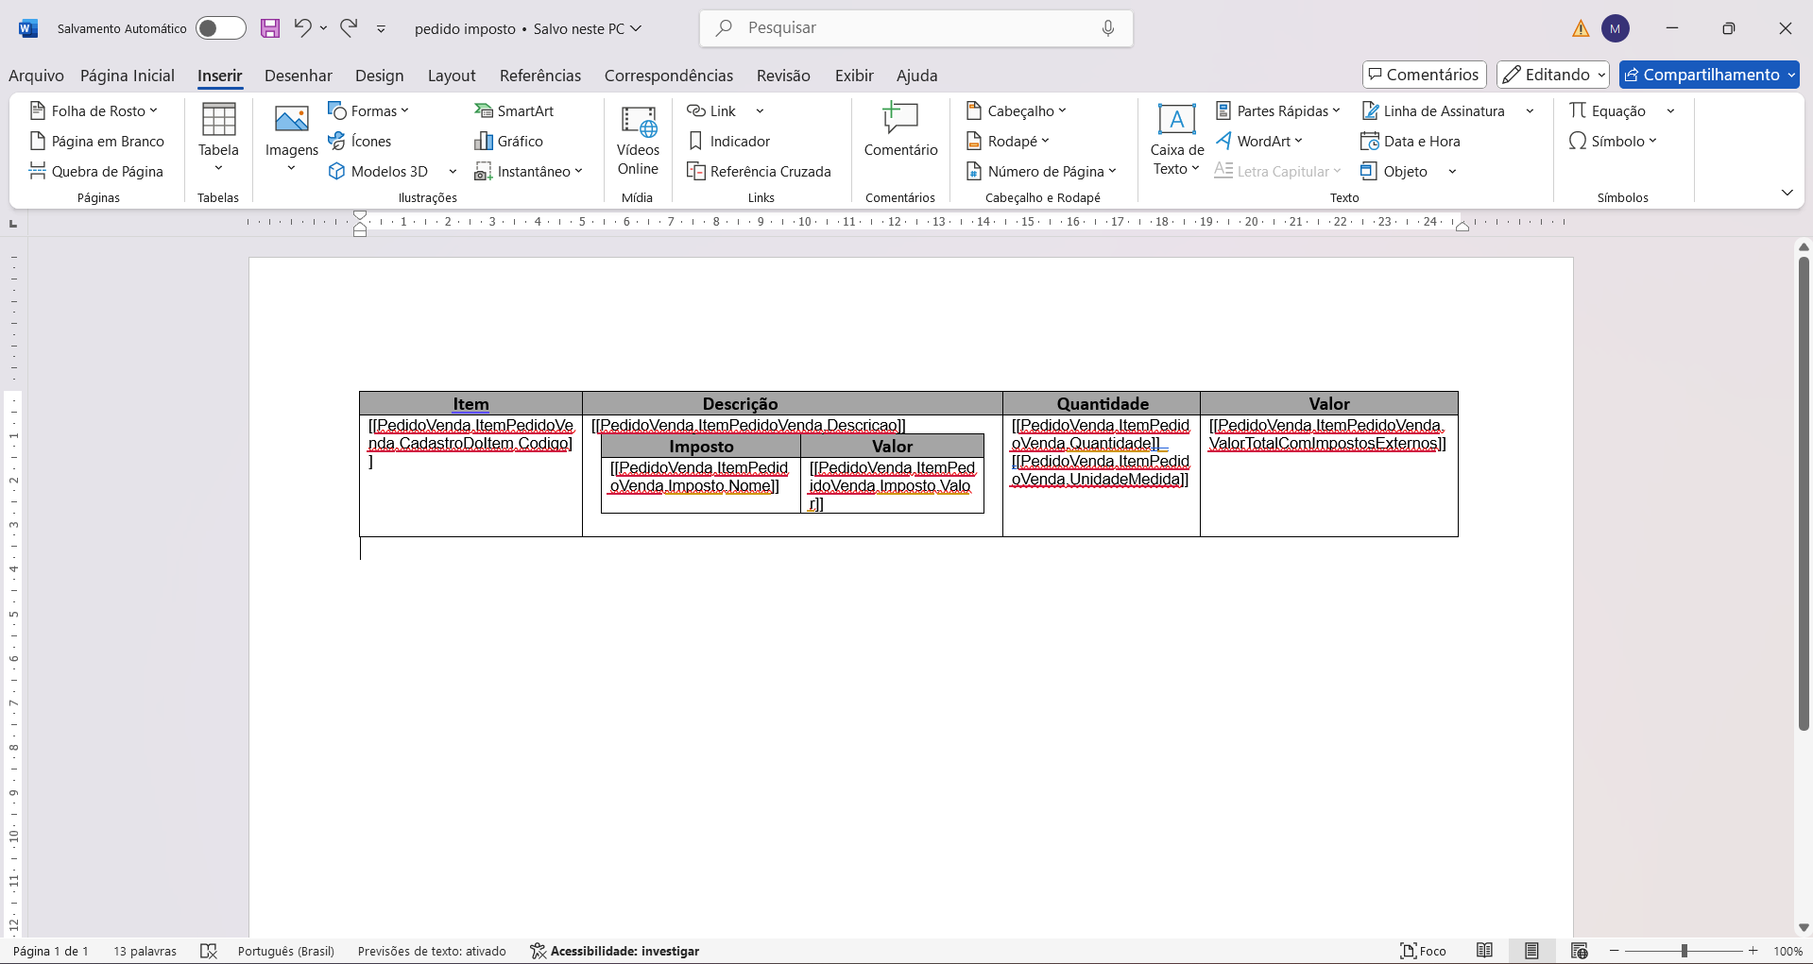Click the Undo arrow icon
This screenshot has width=1813, height=964.
[302, 28]
